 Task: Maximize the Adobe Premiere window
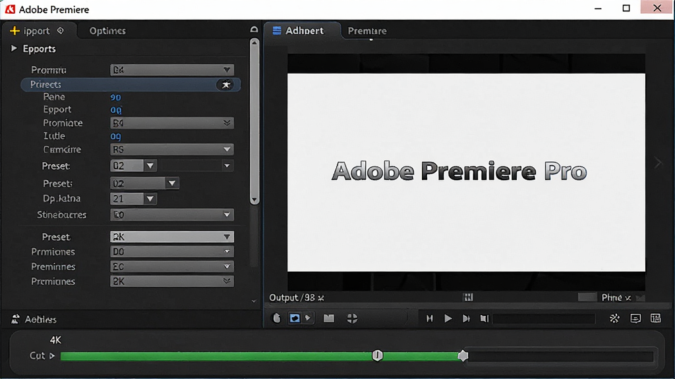point(626,8)
